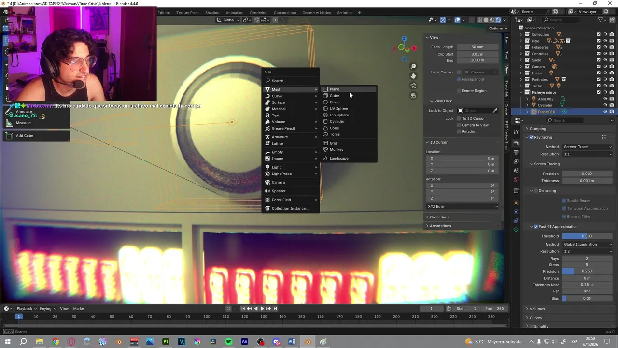Uncheck the Luces collection checkbox
Viewport: 618px width, 348px height.
(599, 73)
